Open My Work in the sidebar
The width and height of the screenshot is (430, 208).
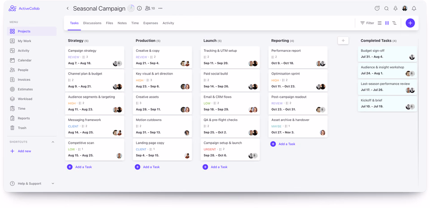(x=32, y=41)
